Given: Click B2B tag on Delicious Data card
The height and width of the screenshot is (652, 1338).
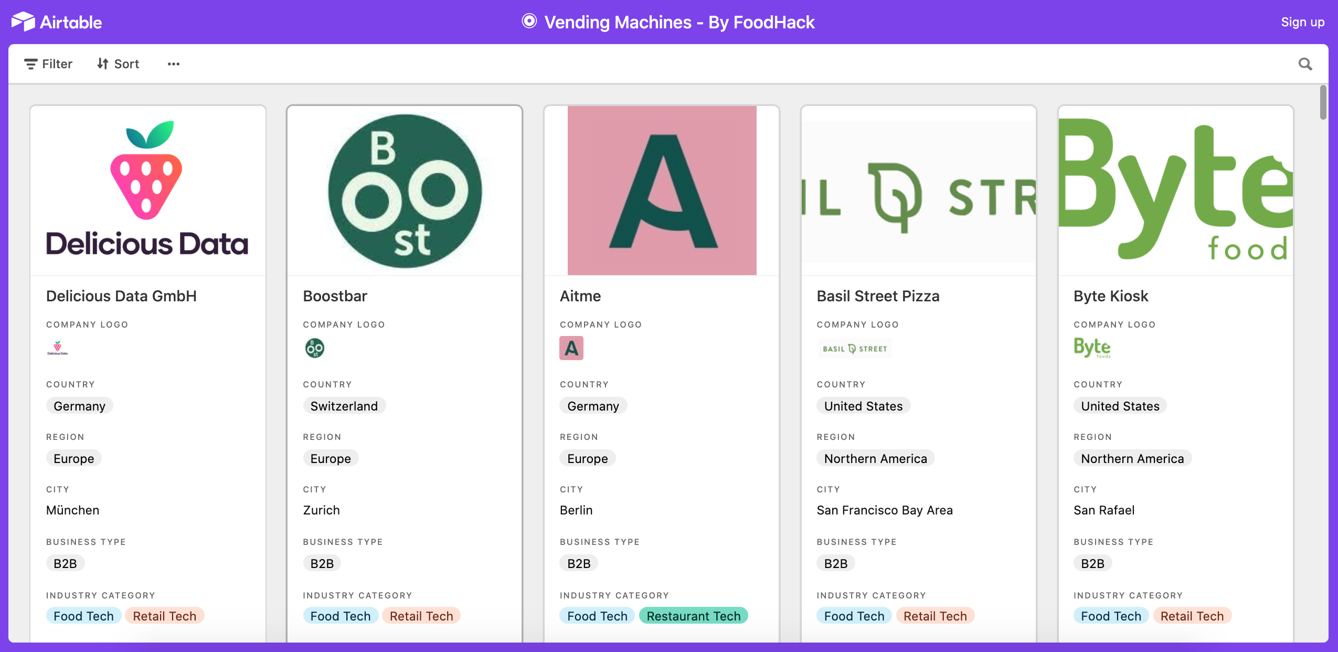Looking at the screenshot, I should 65,563.
